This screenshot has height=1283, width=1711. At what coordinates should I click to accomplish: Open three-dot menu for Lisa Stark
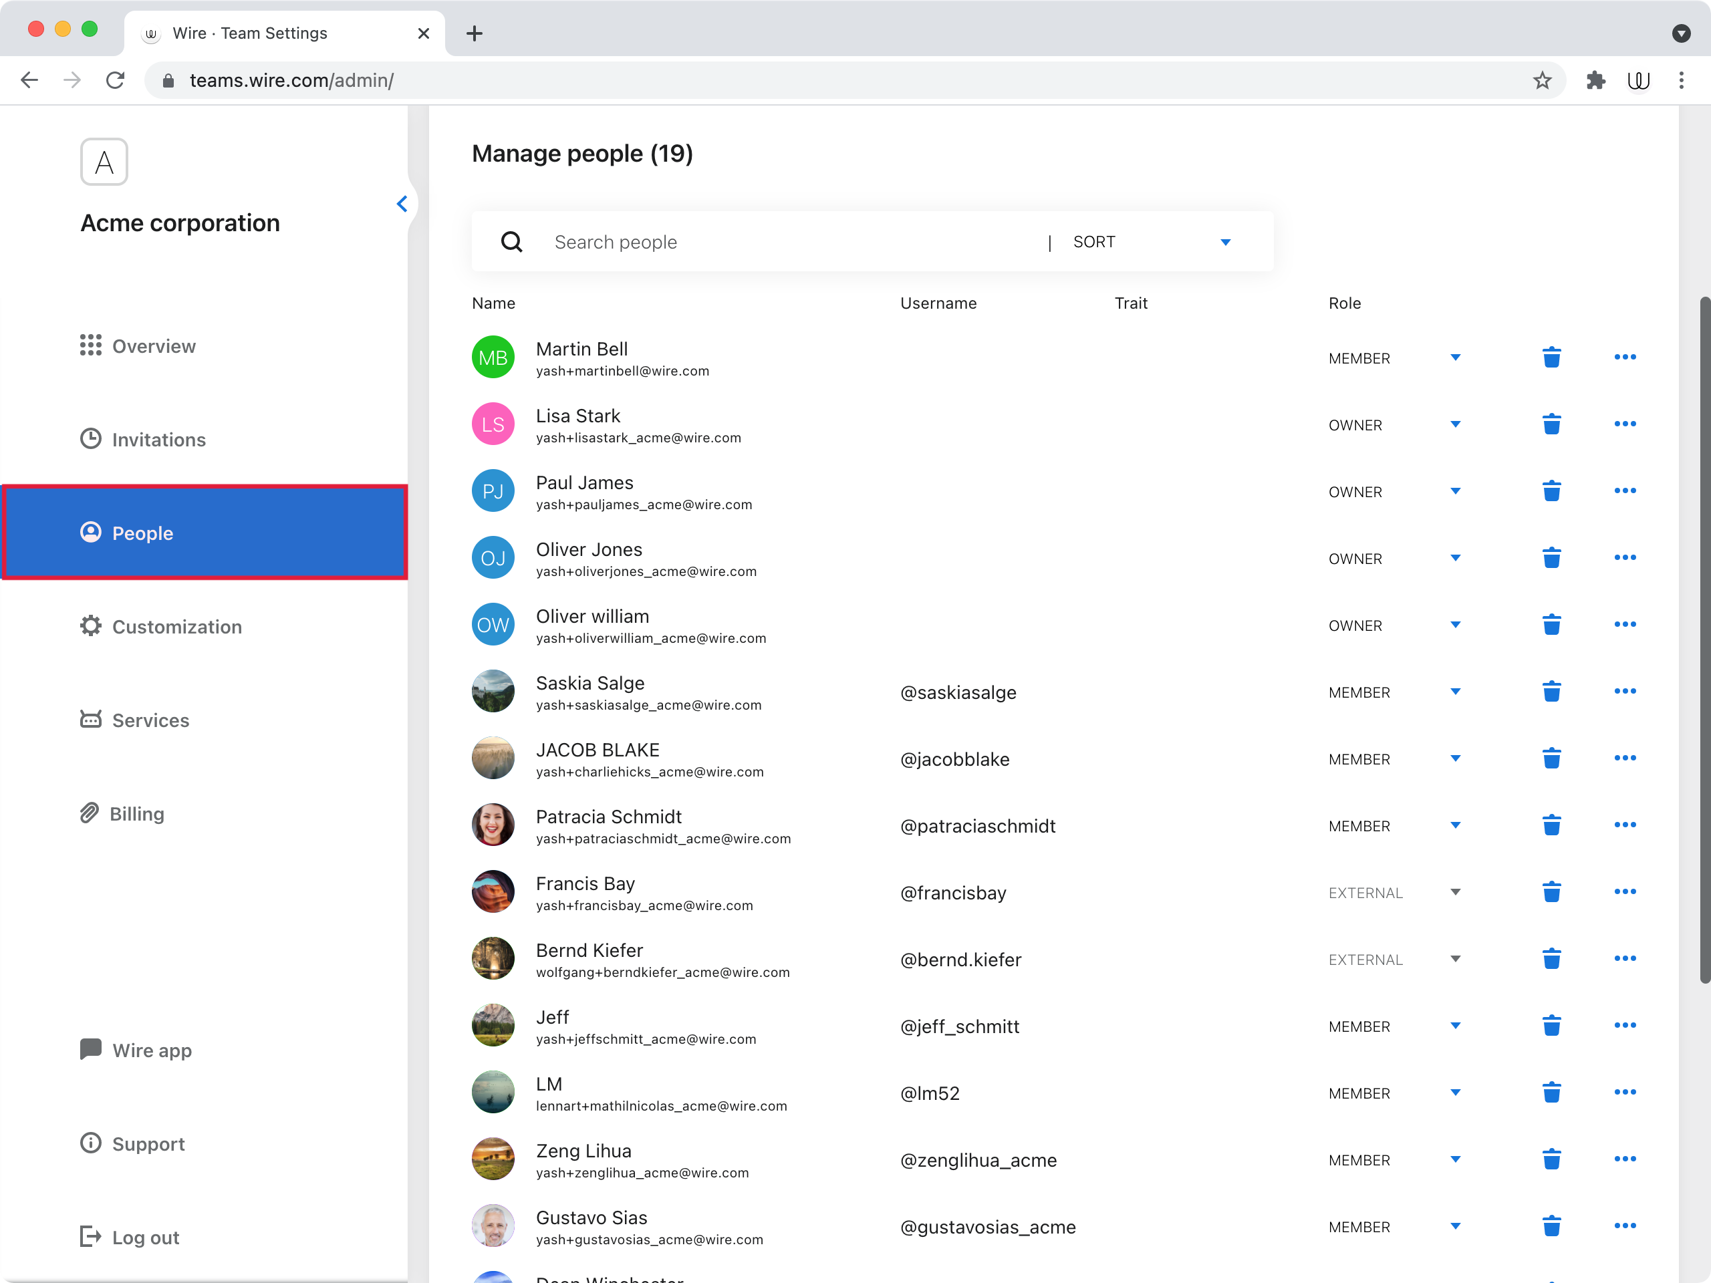tap(1624, 424)
